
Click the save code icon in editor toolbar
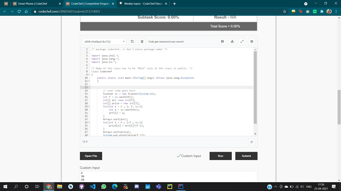coord(132,41)
